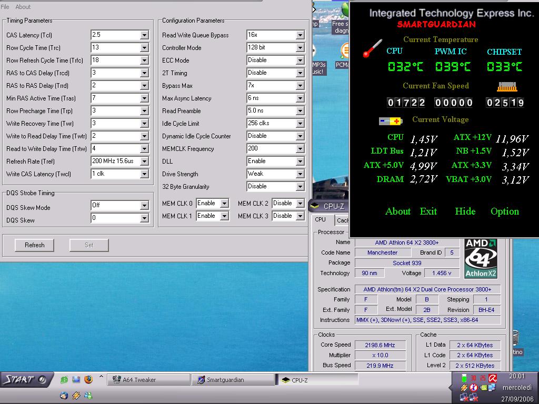Click the AMD Athlon X2 logo in CPU-Z
The height and width of the screenshot is (404, 539).
[481, 258]
